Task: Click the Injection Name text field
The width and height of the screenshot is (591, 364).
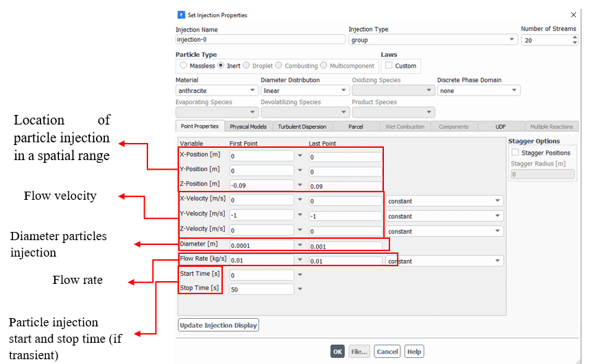Action: [x=260, y=40]
